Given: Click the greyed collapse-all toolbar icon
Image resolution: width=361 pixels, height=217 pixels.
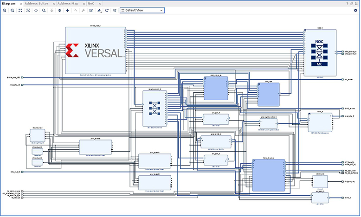Looking at the screenshot, I should 52,10.
